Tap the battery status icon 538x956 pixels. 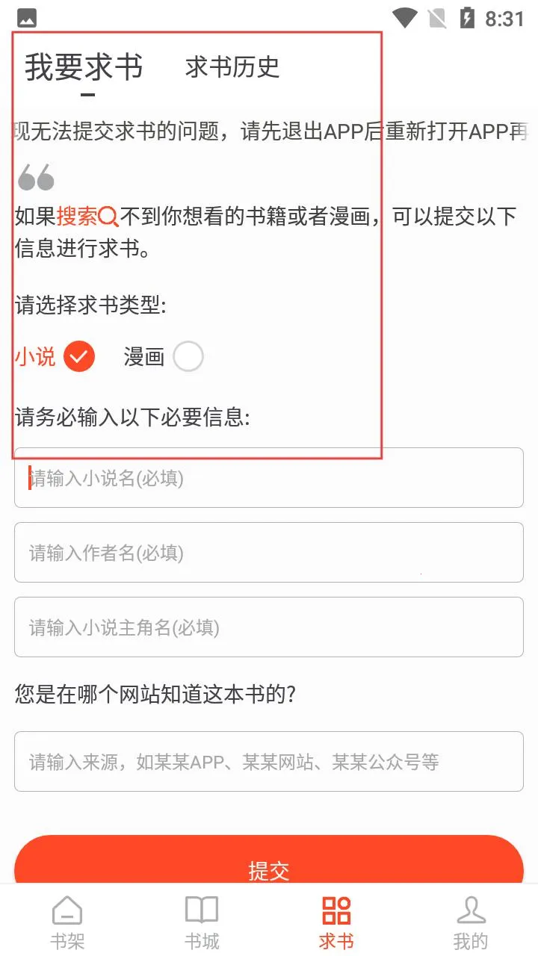pyautogui.click(x=467, y=18)
